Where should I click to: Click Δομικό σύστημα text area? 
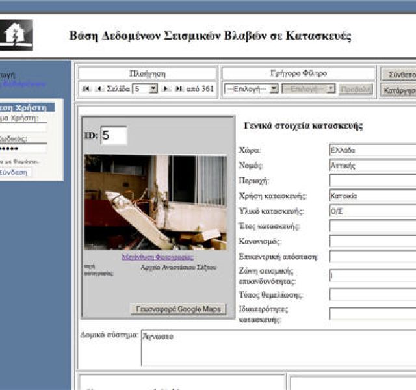click(279, 348)
